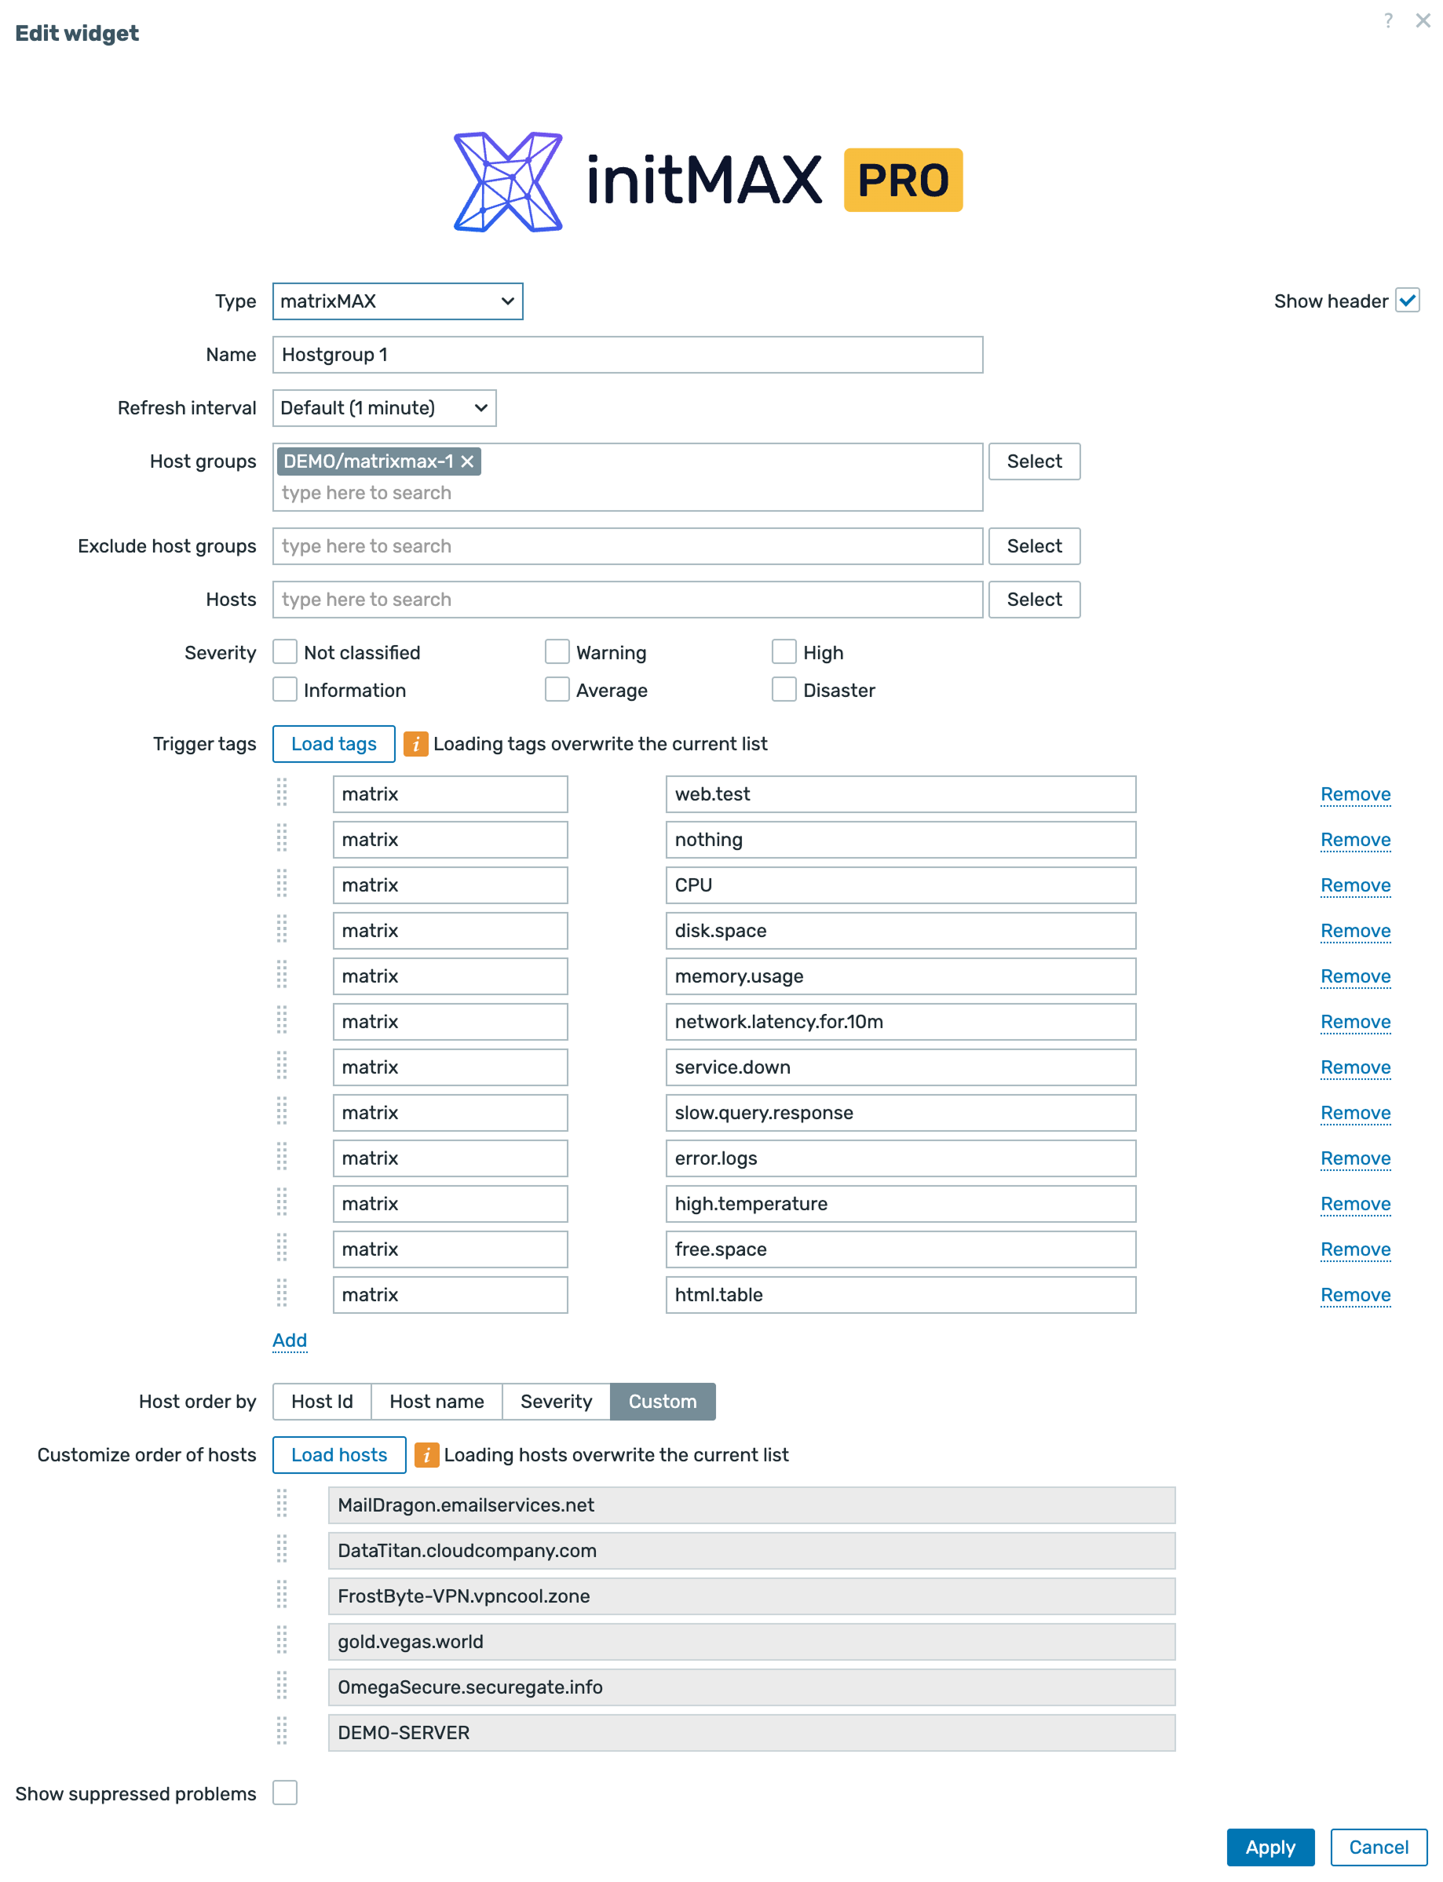Switch host order to Host name
The height and width of the screenshot is (1882, 1443).
[x=437, y=1401]
